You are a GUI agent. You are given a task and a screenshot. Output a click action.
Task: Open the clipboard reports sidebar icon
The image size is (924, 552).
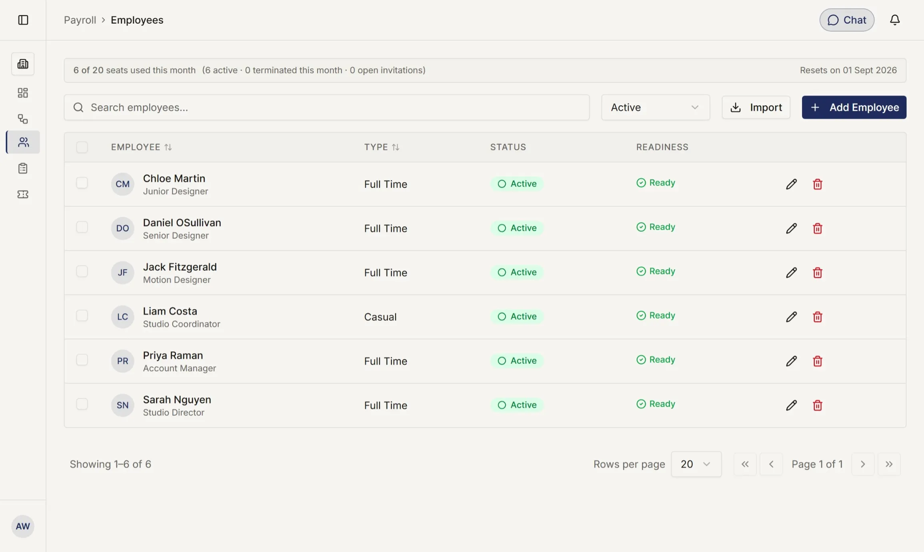(x=23, y=168)
